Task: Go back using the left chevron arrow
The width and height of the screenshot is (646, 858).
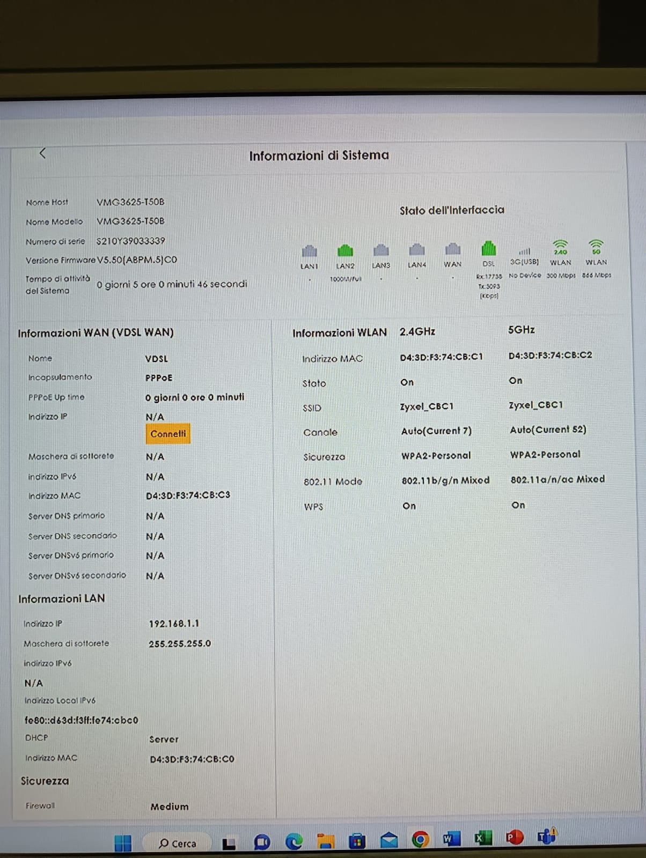Action: tap(42, 153)
